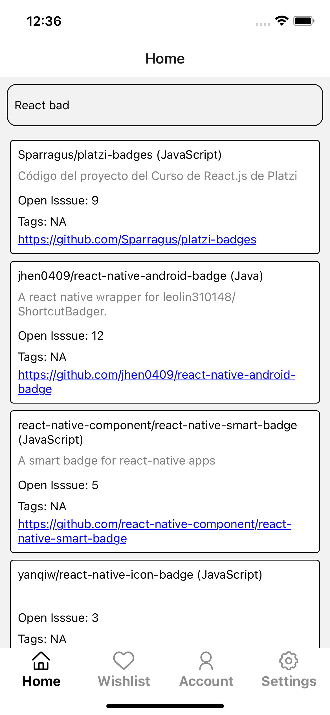This screenshot has height=715, width=330.
Task: Tap the Account label text
Action: pos(206,681)
